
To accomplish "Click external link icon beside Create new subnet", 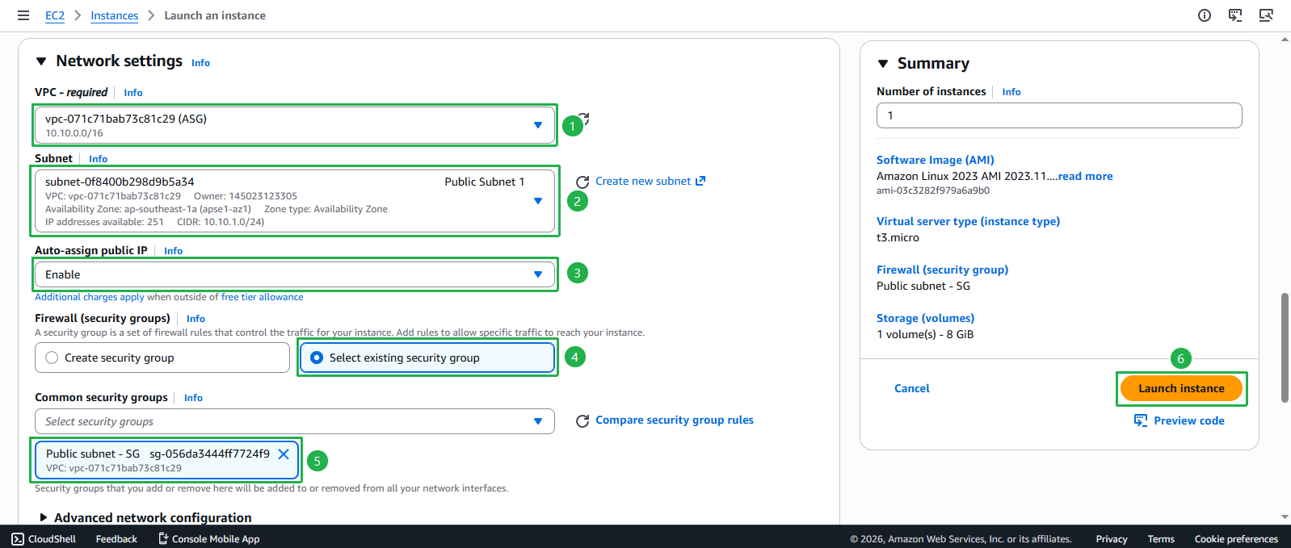I will click(700, 181).
